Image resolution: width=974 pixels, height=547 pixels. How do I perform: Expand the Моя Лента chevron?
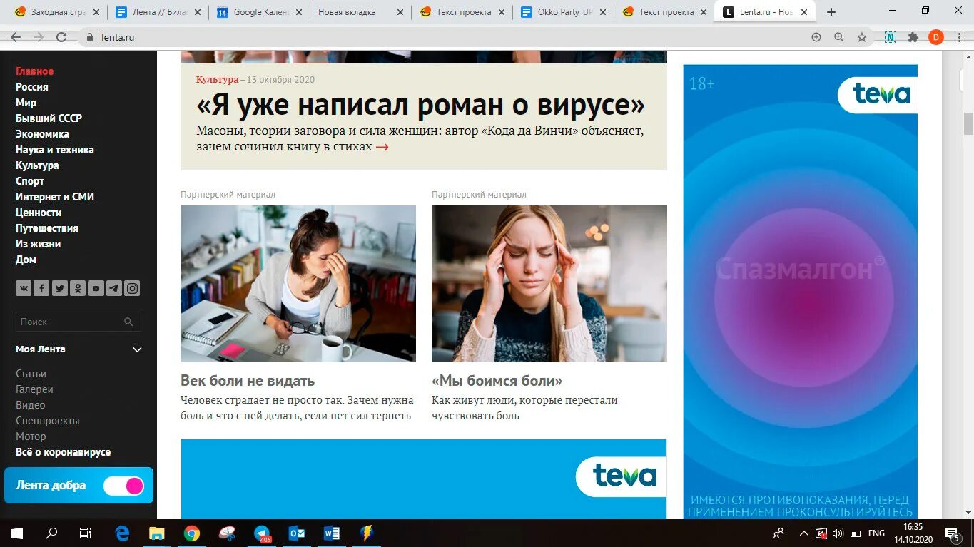click(138, 349)
